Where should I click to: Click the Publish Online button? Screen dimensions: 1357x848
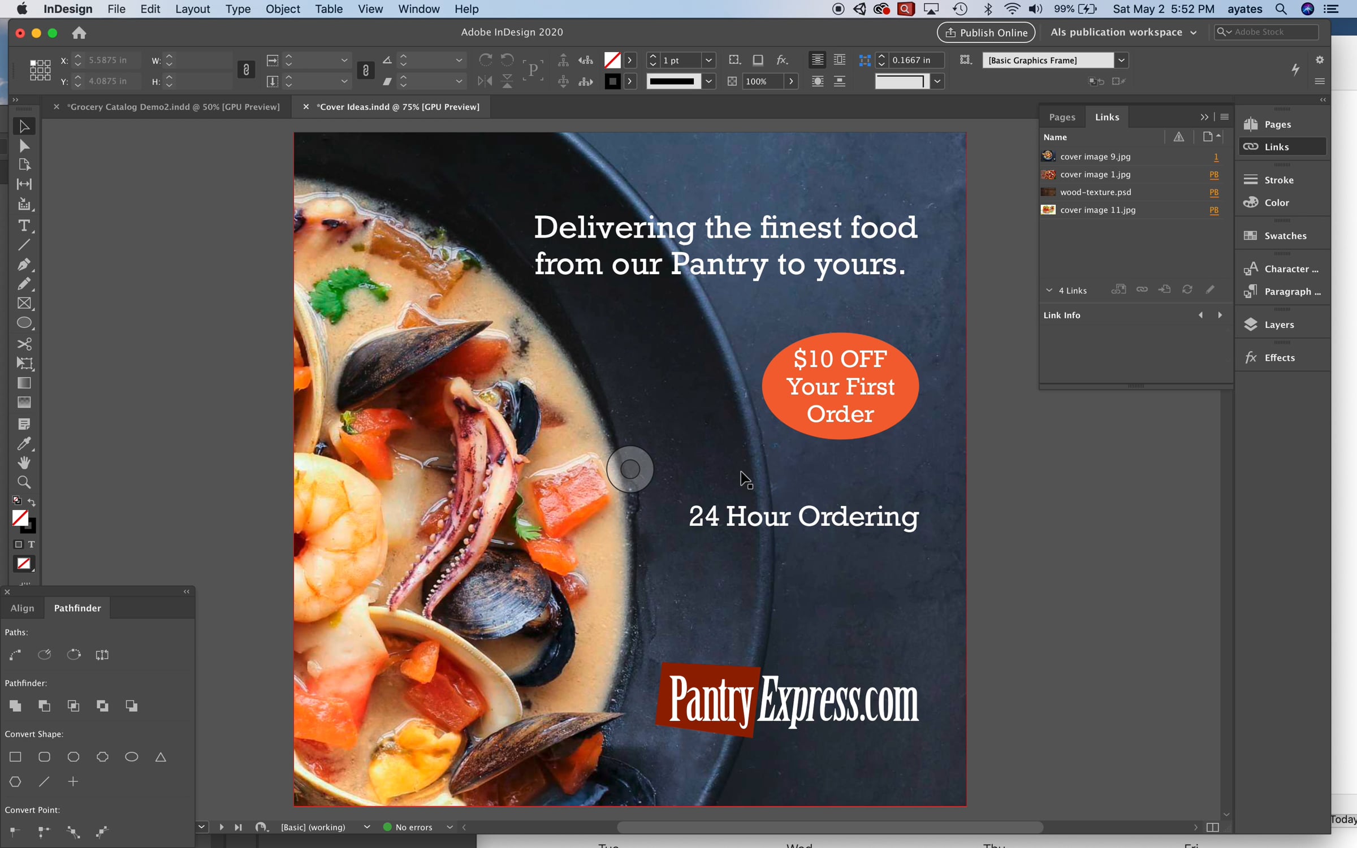click(986, 32)
